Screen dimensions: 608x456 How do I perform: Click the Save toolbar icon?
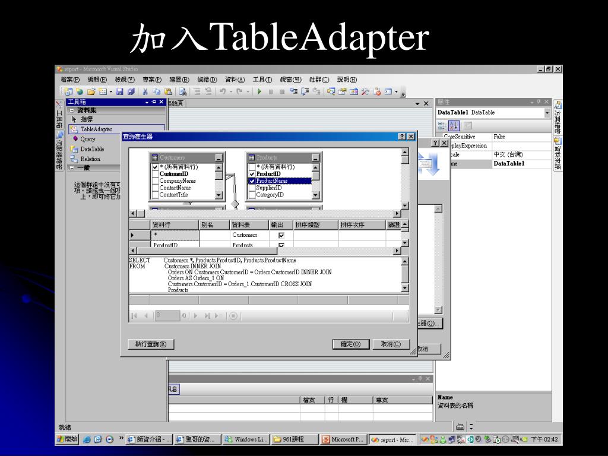120,91
